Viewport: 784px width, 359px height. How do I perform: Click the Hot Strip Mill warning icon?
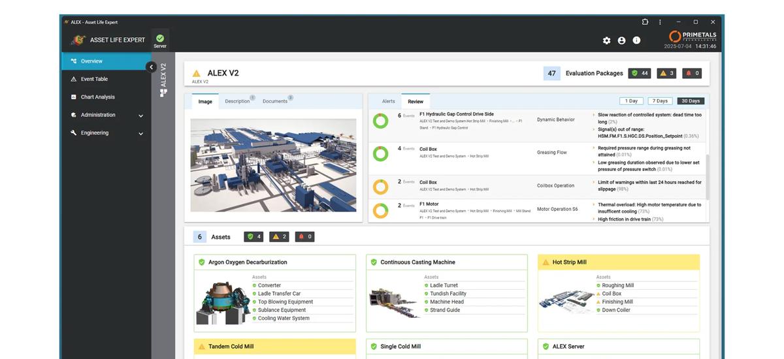(x=546, y=262)
